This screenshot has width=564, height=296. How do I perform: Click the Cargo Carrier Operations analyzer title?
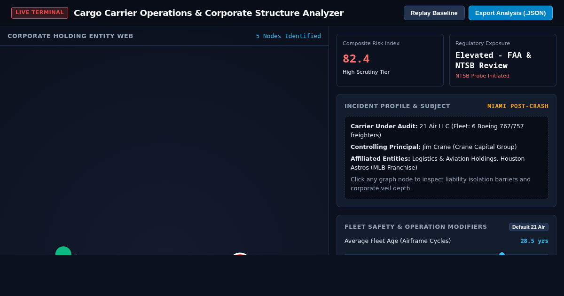tap(209, 13)
